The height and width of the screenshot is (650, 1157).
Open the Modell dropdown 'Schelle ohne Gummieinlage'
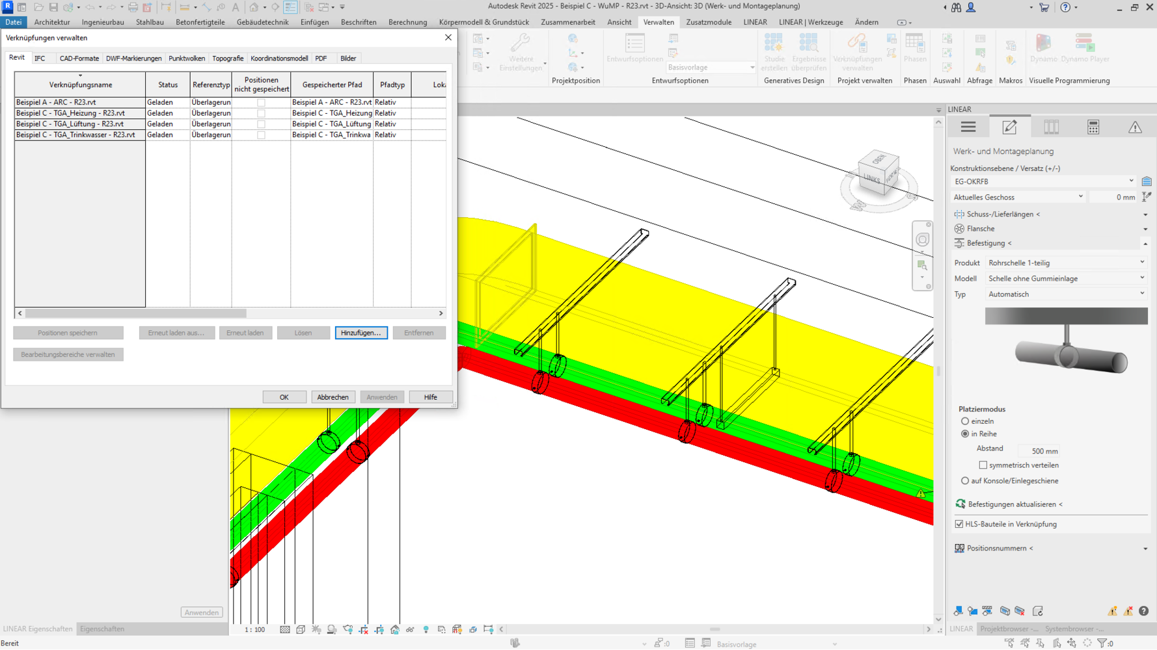(1065, 278)
